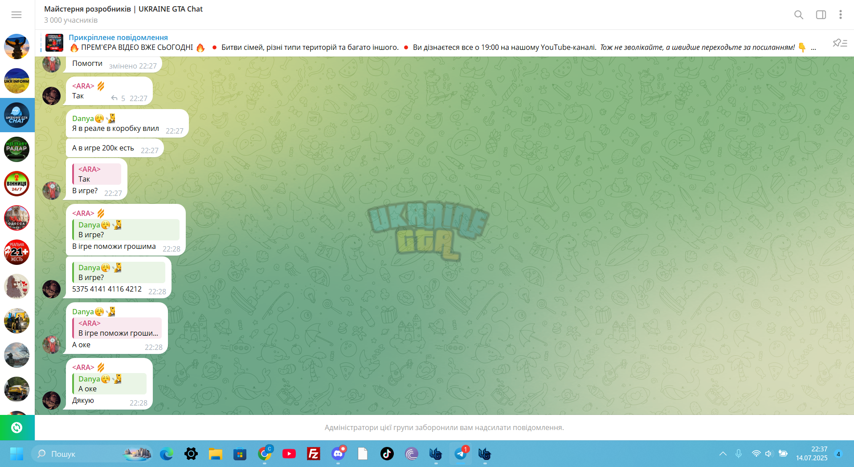Select the Ukraine GTA Chat sidebar avatar
Image resolution: width=854 pixels, height=467 pixels.
pos(17,115)
